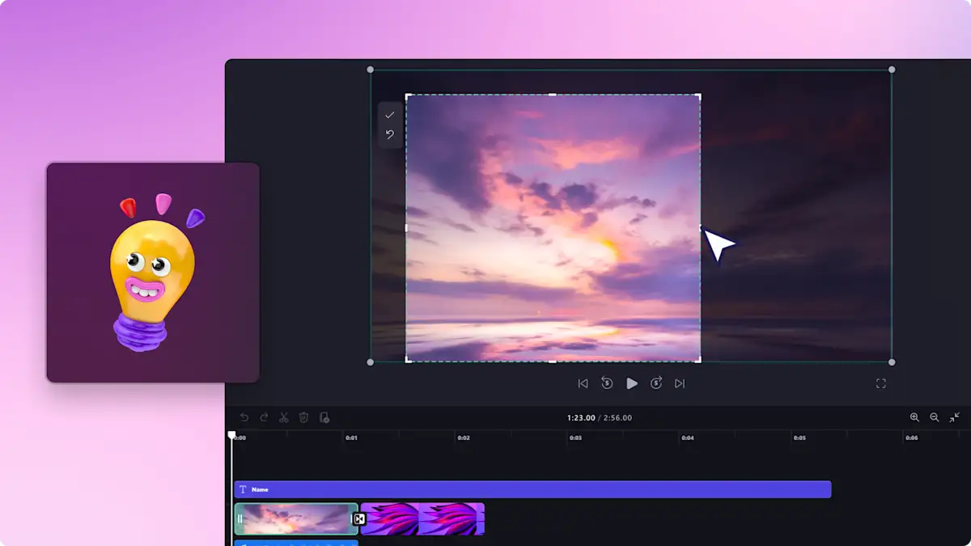
Task: Undo the crop using the revert icon
Action: [389, 134]
